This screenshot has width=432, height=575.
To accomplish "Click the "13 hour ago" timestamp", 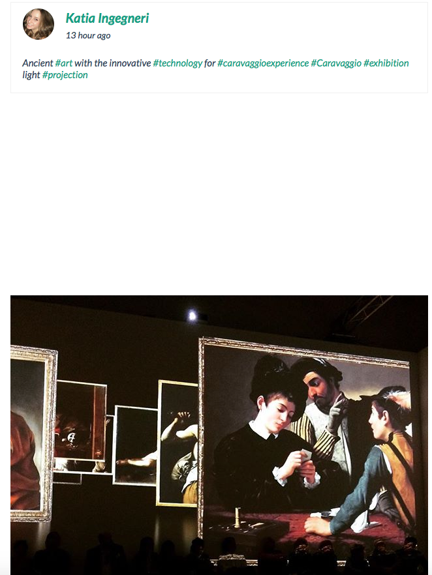I will 88,36.
